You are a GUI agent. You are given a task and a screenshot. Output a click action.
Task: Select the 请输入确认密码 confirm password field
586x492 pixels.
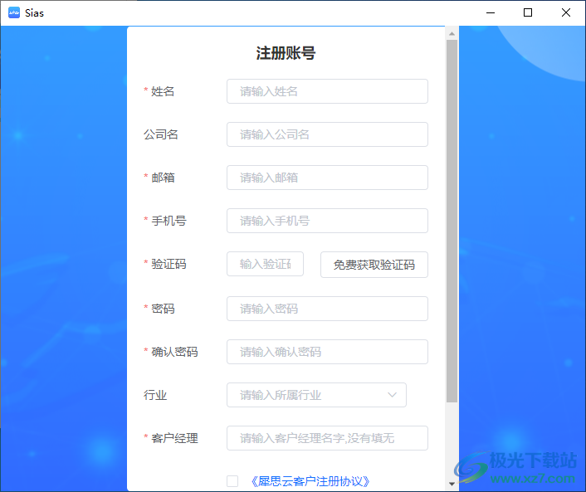(327, 352)
